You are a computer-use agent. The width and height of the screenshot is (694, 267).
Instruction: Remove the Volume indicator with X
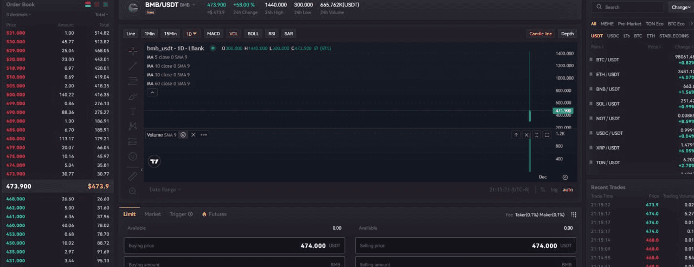coord(194,135)
